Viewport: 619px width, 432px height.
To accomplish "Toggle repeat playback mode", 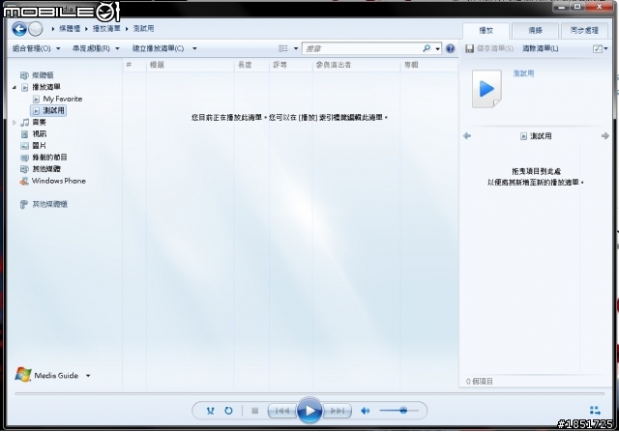I will click(x=228, y=411).
